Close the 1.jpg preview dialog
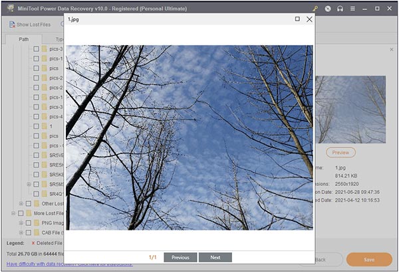The image size is (399, 273). (x=309, y=19)
